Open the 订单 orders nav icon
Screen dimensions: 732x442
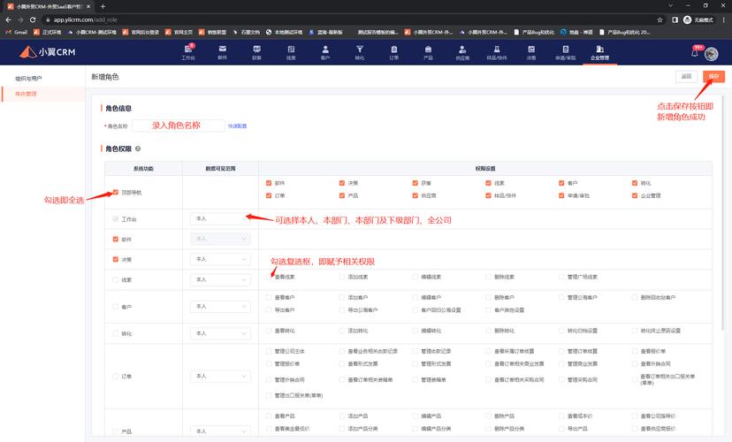coord(394,52)
